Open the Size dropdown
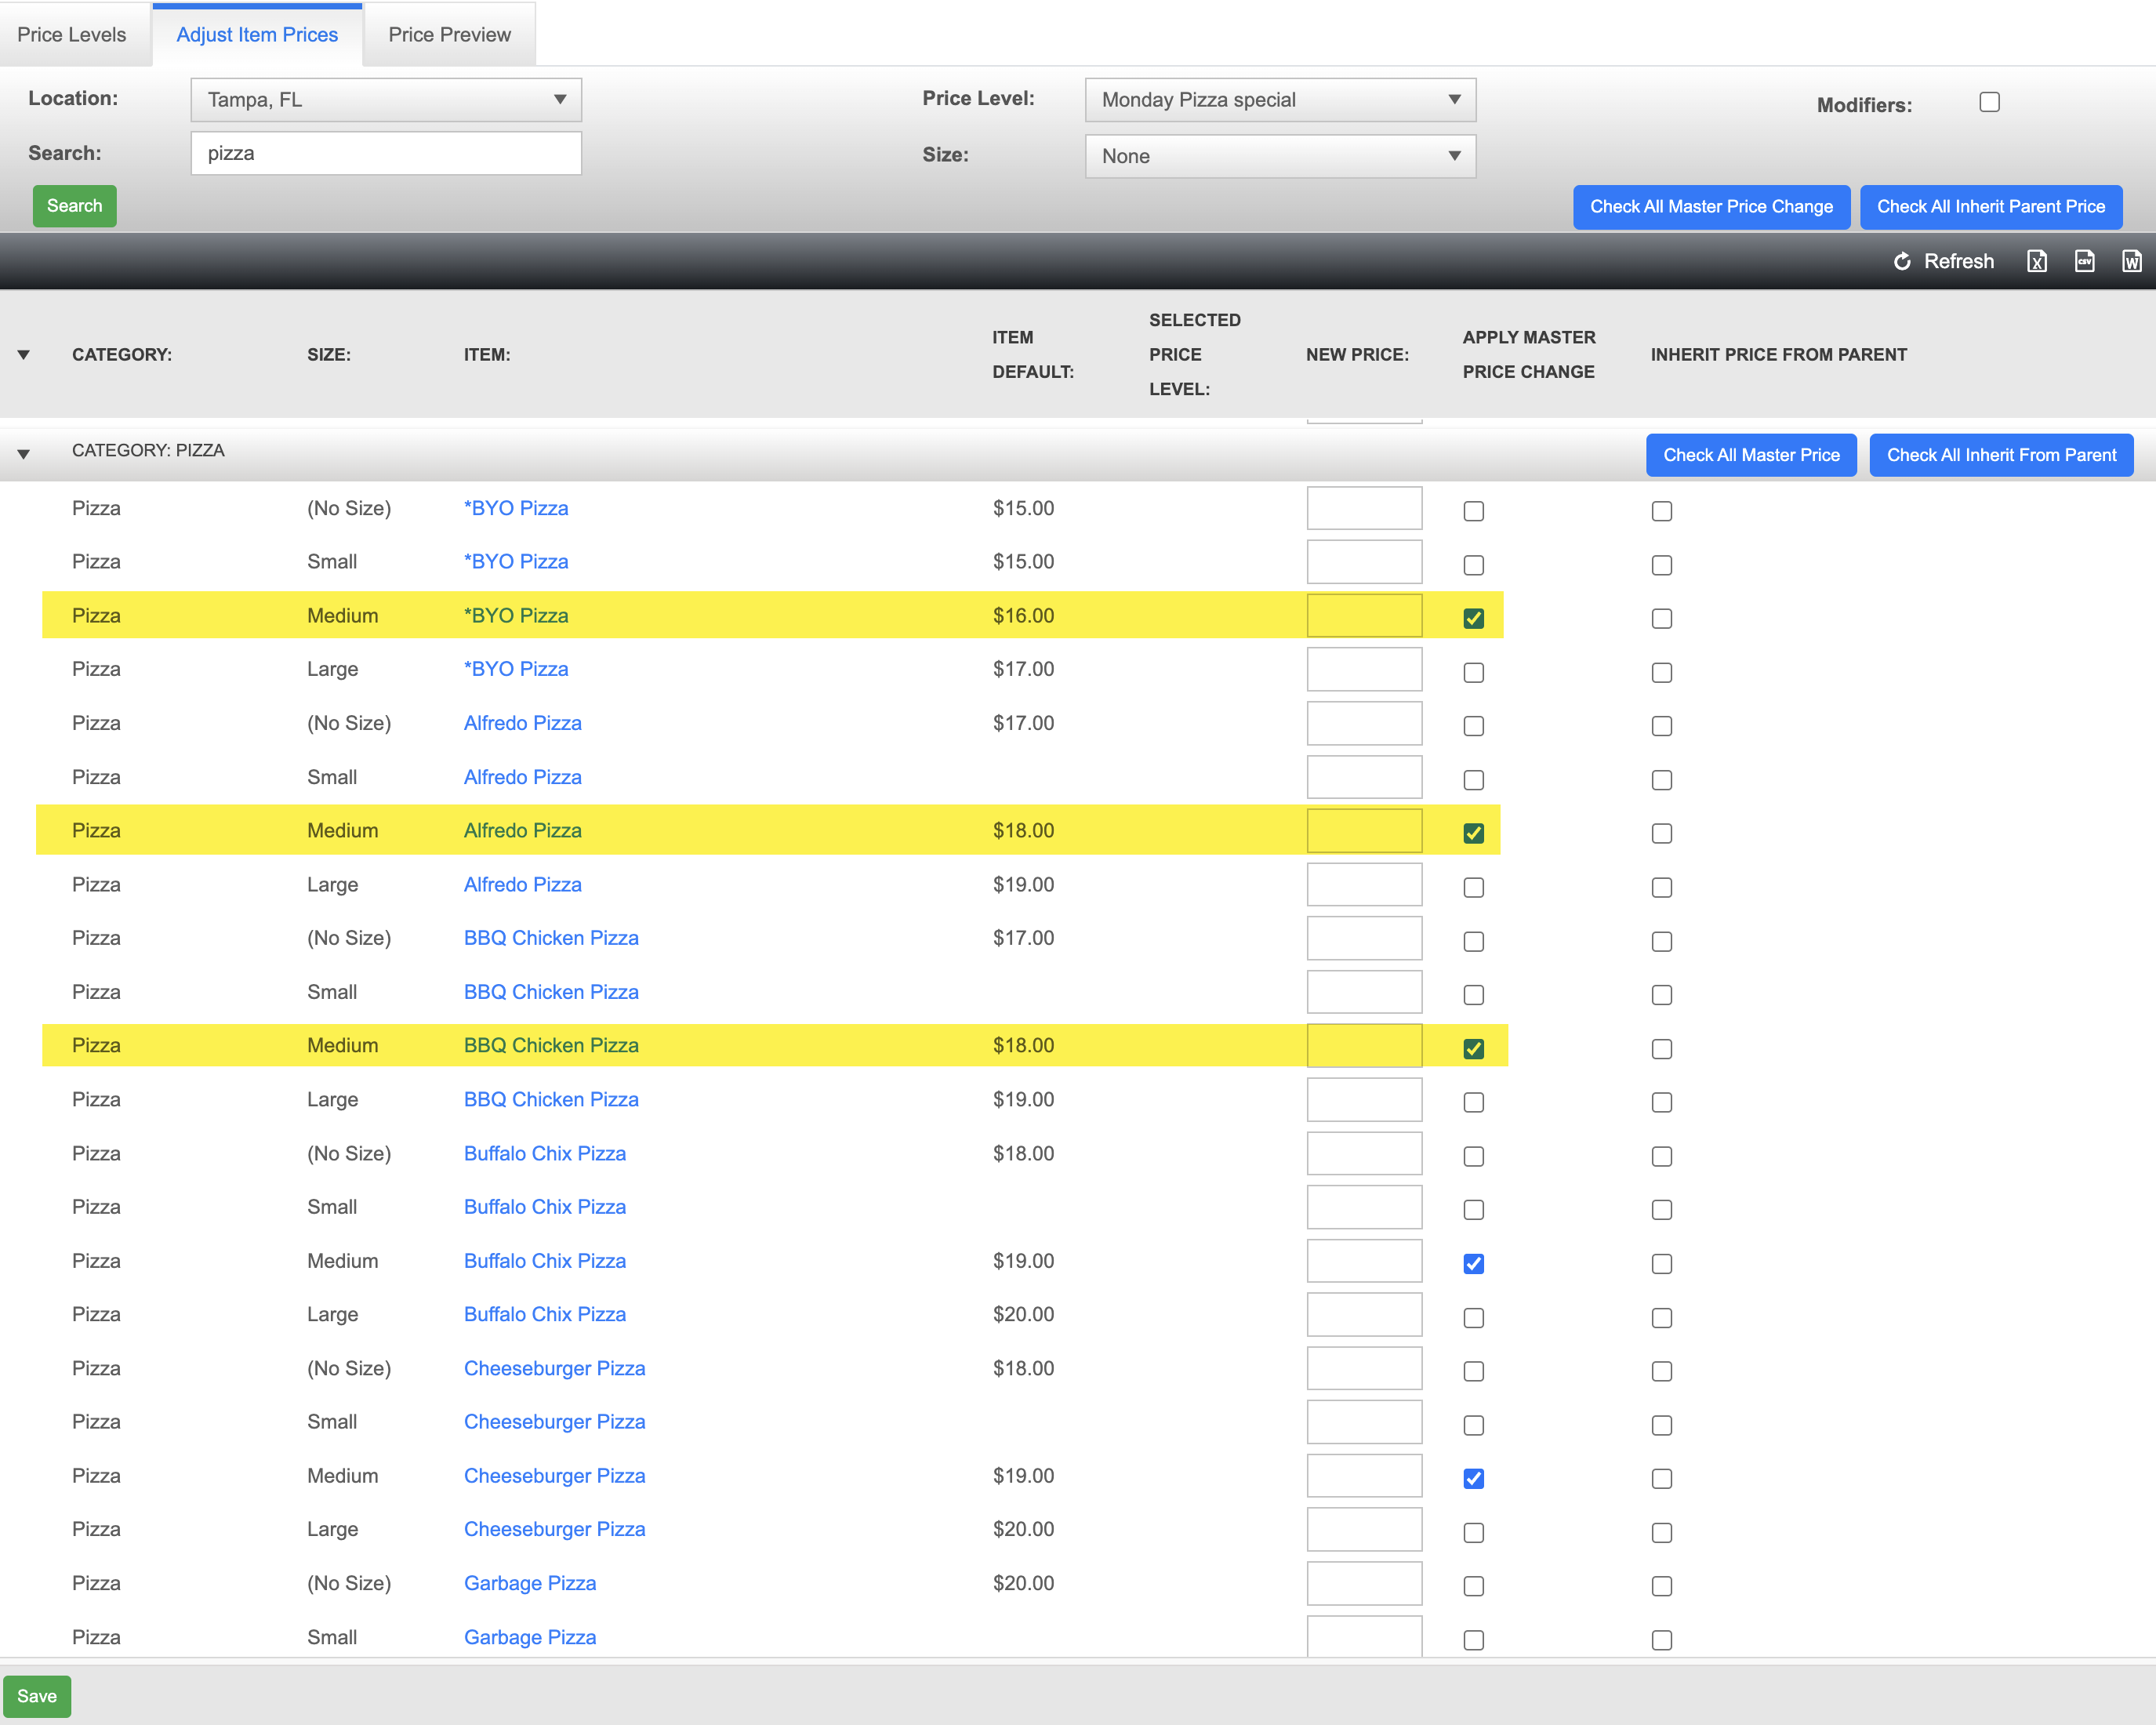This screenshot has height=1725, width=2156. point(1279,156)
